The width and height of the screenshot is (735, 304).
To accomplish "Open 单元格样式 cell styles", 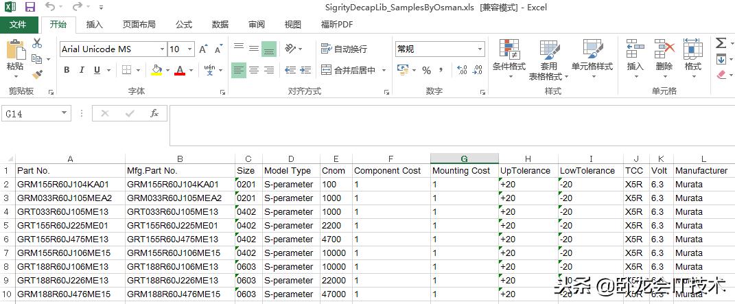I will 592,60.
